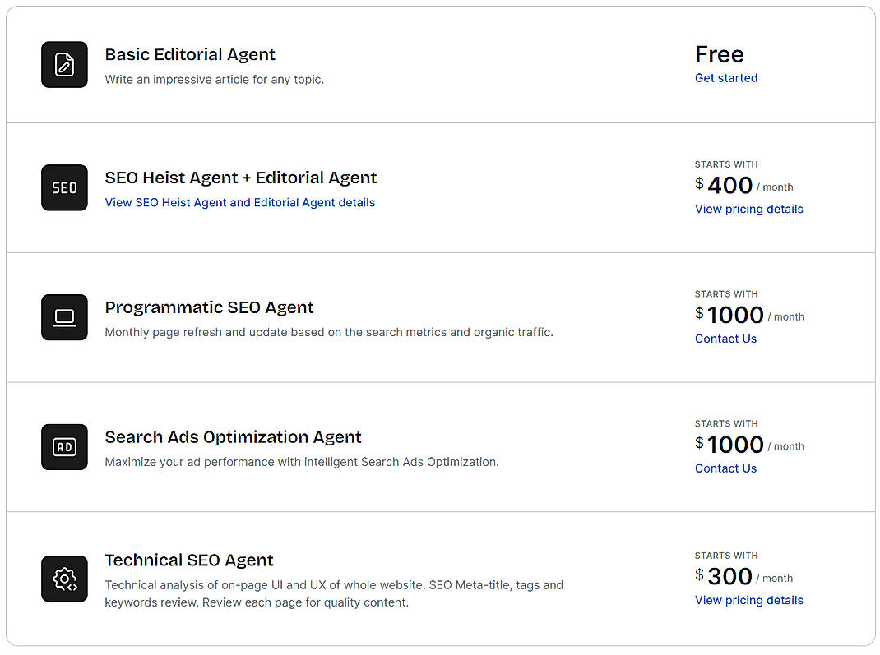880x655 pixels.
Task: Click Contact Us for Programmatic SEO Agent
Action: click(725, 339)
